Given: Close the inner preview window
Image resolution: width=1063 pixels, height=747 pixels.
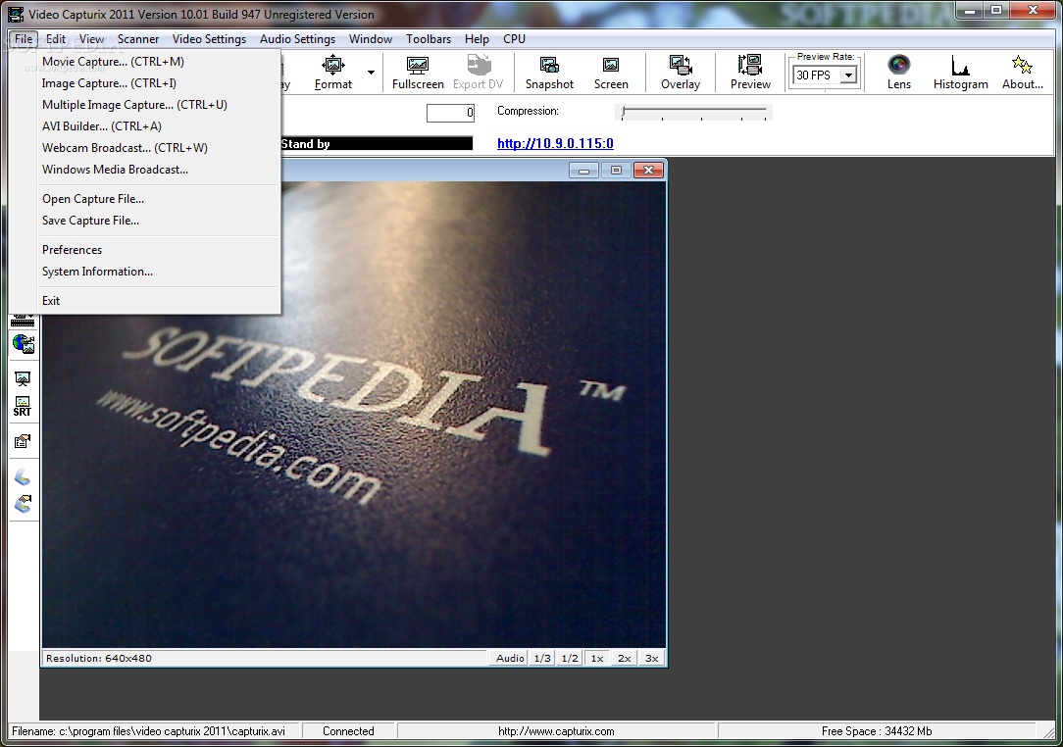Looking at the screenshot, I should tap(648, 171).
